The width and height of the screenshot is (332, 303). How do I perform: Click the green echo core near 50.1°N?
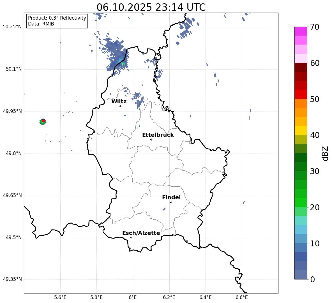coord(123,63)
